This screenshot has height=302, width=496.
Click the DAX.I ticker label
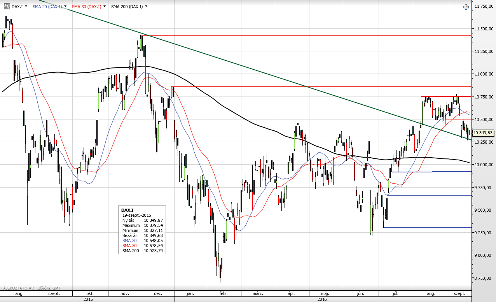tap(17, 7)
